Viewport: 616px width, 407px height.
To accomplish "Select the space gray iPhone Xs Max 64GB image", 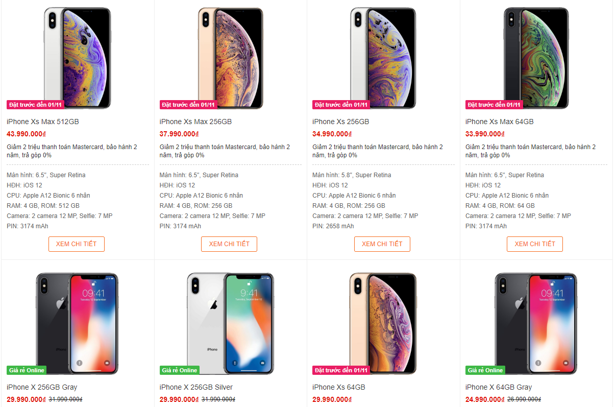I will (x=536, y=58).
